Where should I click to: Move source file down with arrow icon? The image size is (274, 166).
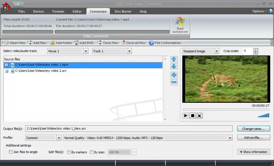pos(174,67)
